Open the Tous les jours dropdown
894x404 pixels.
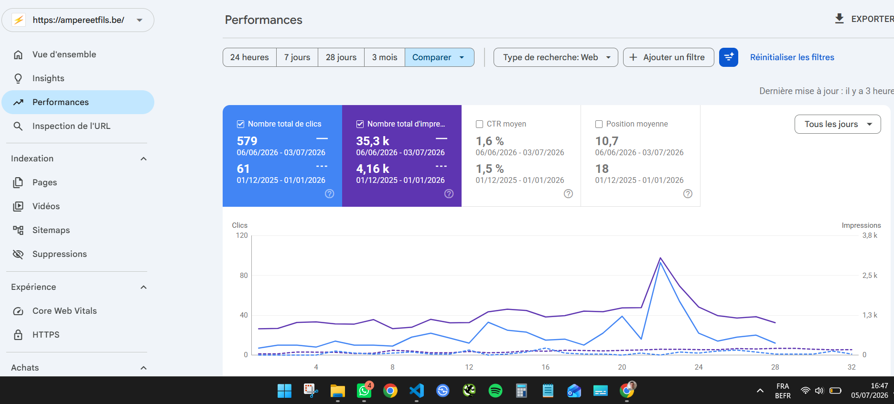[838, 124]
